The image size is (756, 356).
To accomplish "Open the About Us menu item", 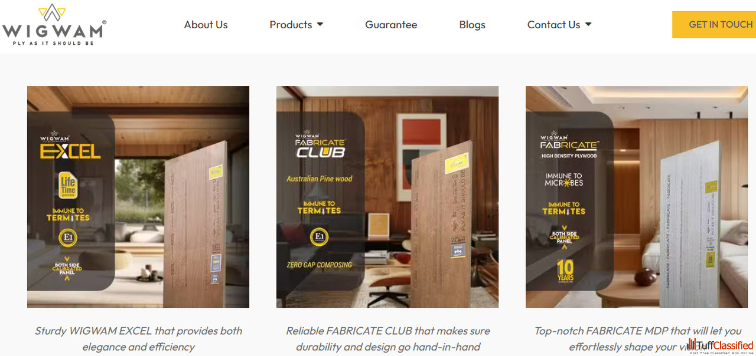I will click(x=206, y=25).
